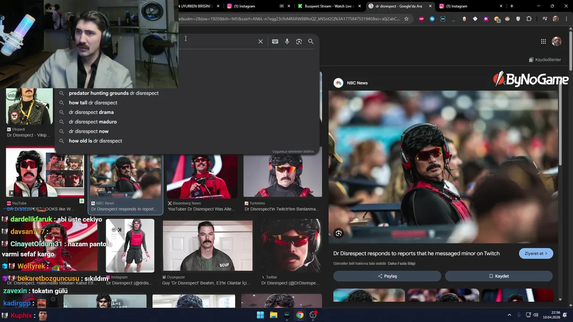The width and height of the screenshot is (573, 322).
Task: Click the Kaydet save button
Action: click(499, 276)
